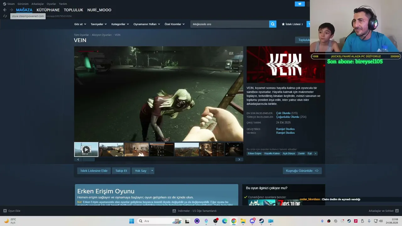Expand the Oynamanın Yolları dropdown
Viewport: 402px width, 226px height.
point(147,24)
